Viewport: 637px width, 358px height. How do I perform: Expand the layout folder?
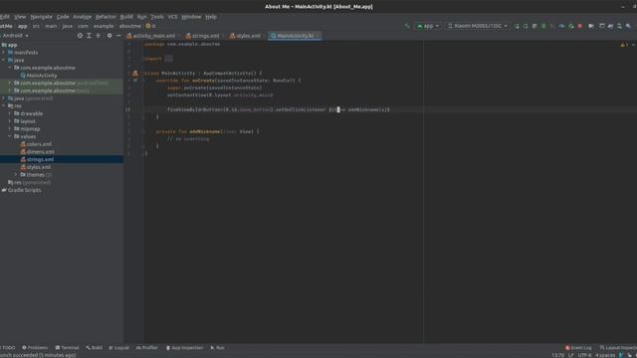coord(10,121)
